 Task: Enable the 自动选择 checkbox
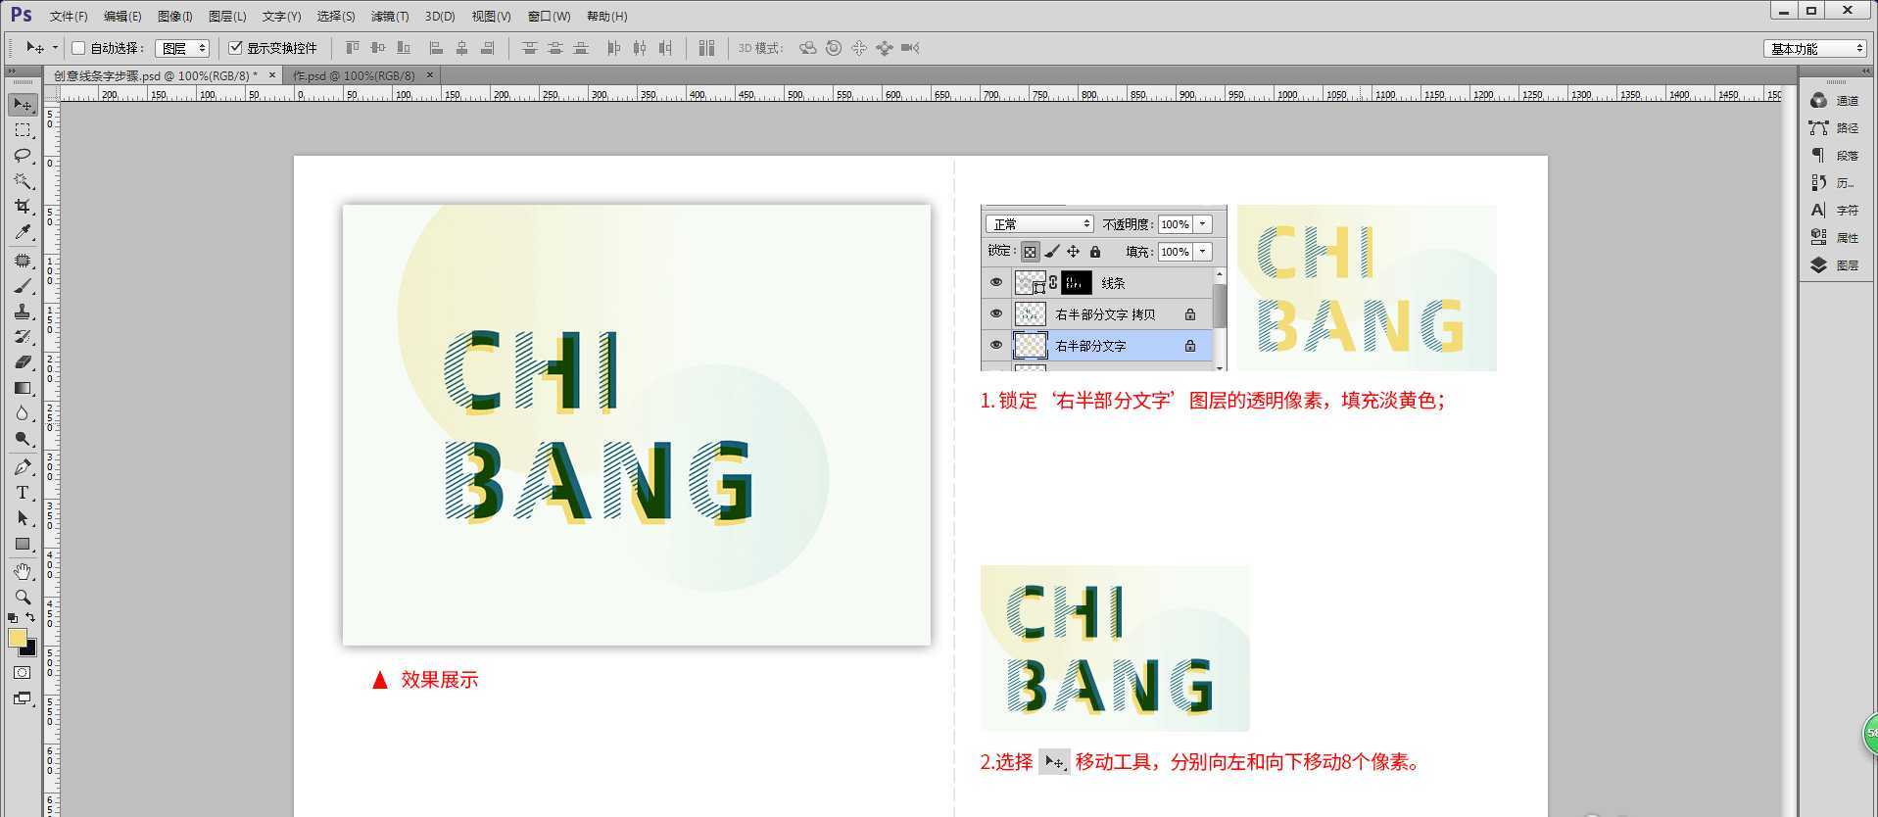coord(79,48)
